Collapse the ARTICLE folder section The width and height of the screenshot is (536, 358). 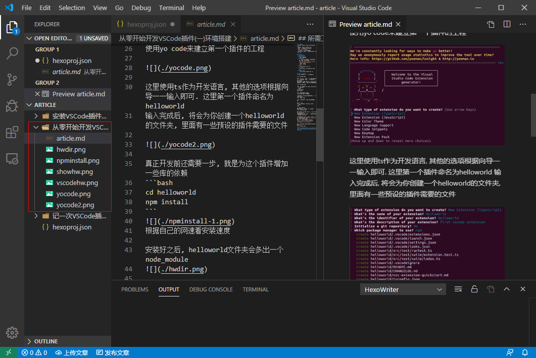point(68,105)
